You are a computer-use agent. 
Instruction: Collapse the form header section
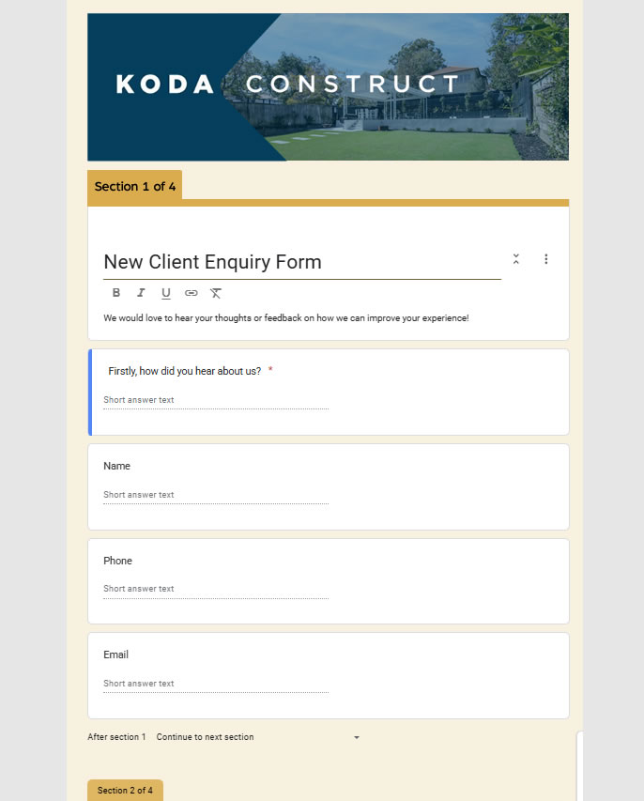tap(515, 258)
